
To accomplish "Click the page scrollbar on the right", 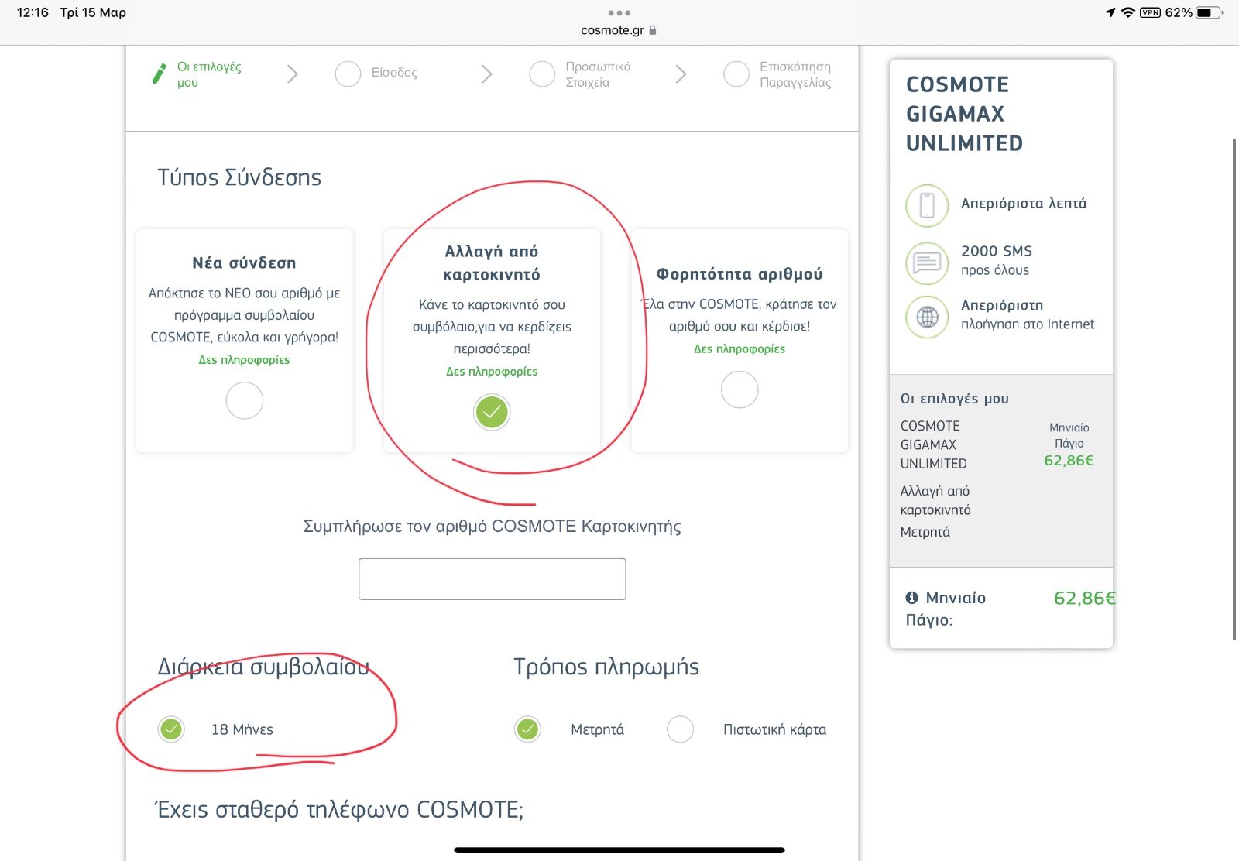I will click(1234, 389).
